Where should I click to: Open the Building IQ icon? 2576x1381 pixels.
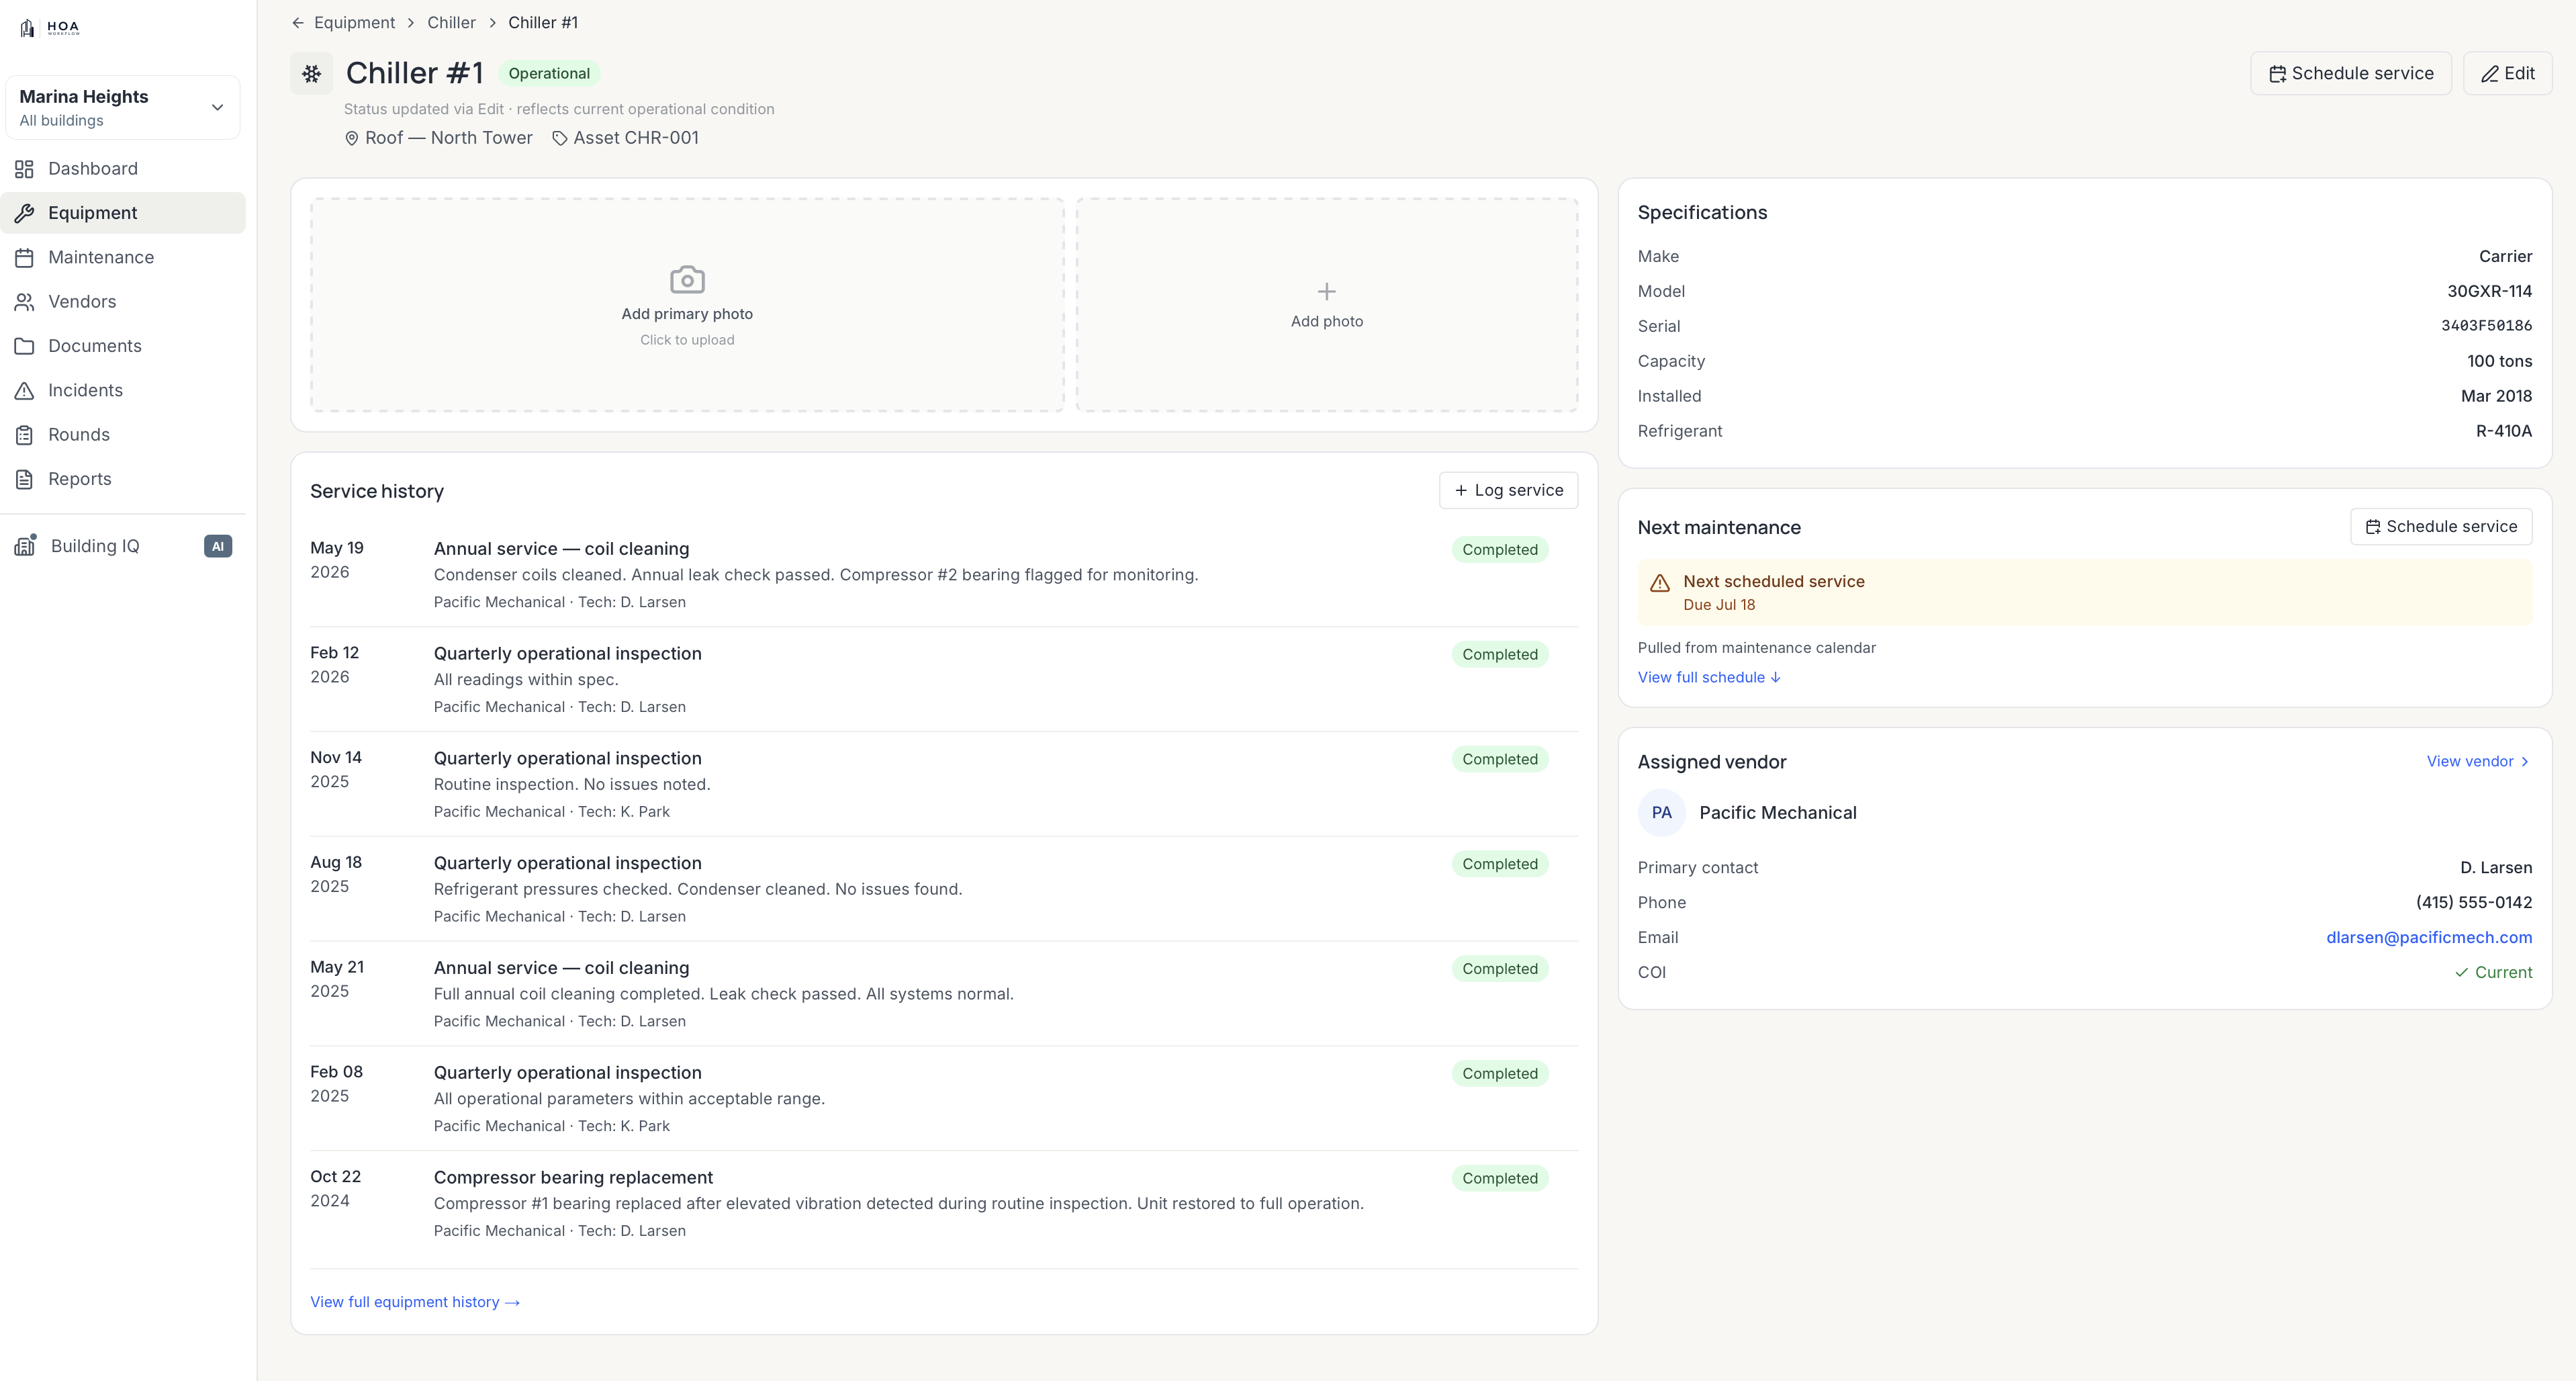point(26,545)
